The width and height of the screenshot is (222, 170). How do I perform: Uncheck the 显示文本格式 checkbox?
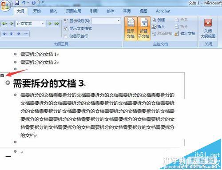(x=66, y=28)
